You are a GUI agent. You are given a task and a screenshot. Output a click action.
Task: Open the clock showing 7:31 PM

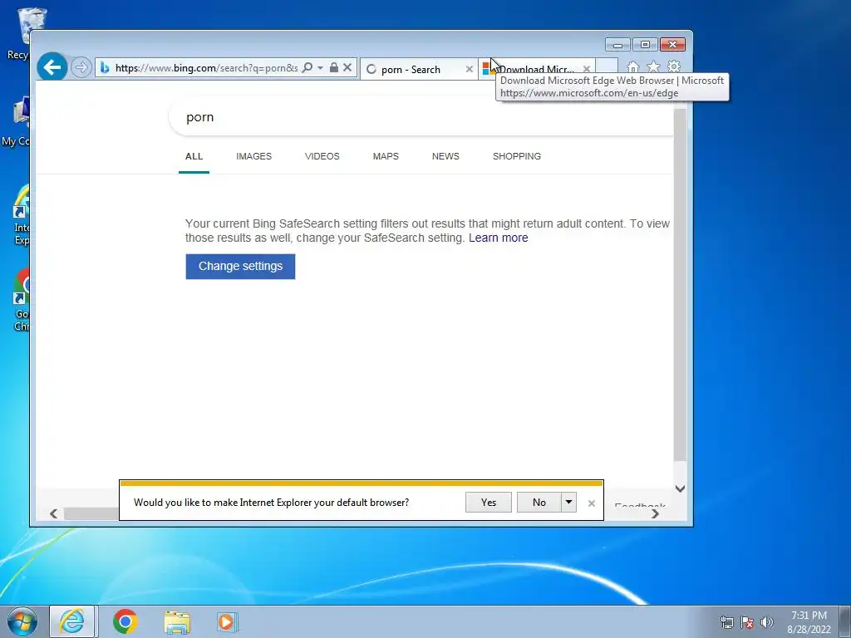coord(809,622)
